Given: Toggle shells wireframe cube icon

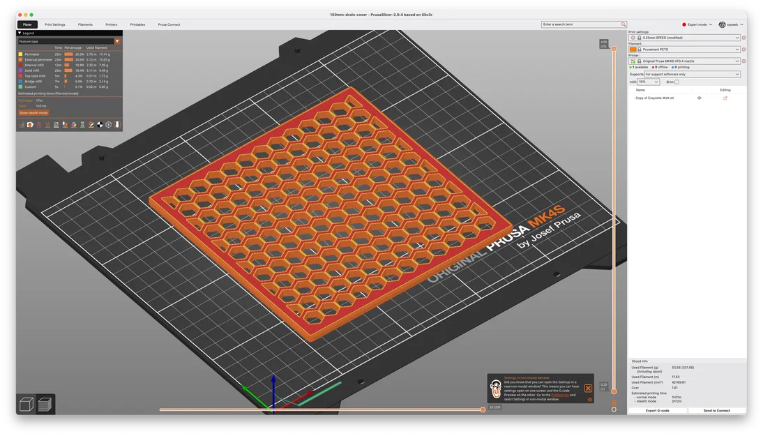Looking at the screenshot, I should (109, 125).
